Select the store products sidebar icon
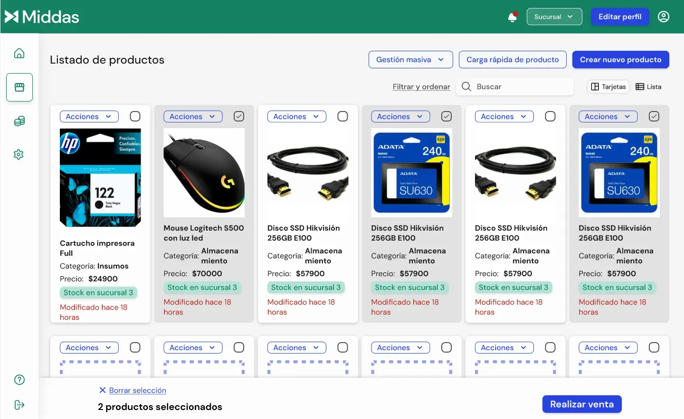The height and width of the screenshot is (419, 684). coord(19,87)
